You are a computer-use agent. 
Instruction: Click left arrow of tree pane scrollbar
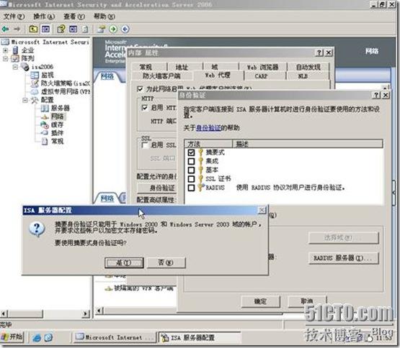coord(4,313)
